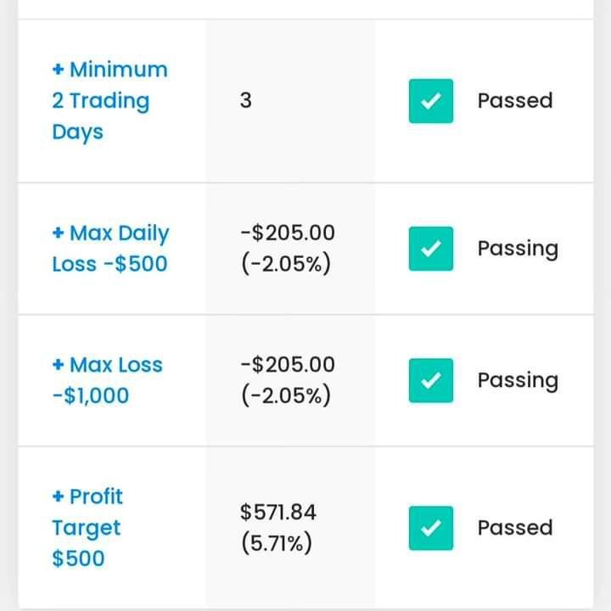Click the green checkmark for Minimum Trading Days
The height and width of the screenshot is (611, 611).
point(431,101)
